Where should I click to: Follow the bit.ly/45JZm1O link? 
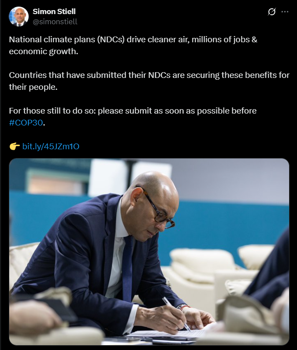(x=51, y=146)
